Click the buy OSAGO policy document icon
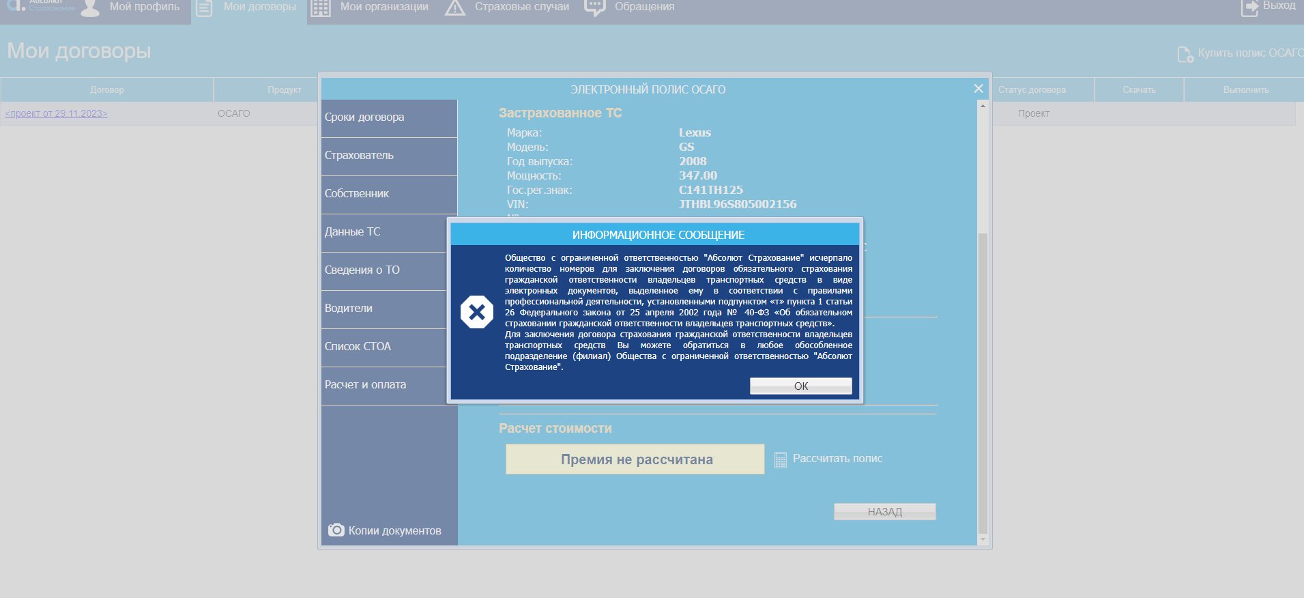 [1185, 54]
